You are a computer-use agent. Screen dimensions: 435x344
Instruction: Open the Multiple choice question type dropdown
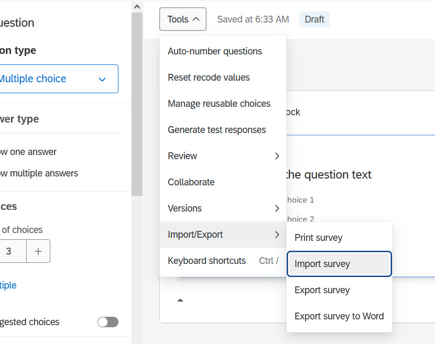58,79
